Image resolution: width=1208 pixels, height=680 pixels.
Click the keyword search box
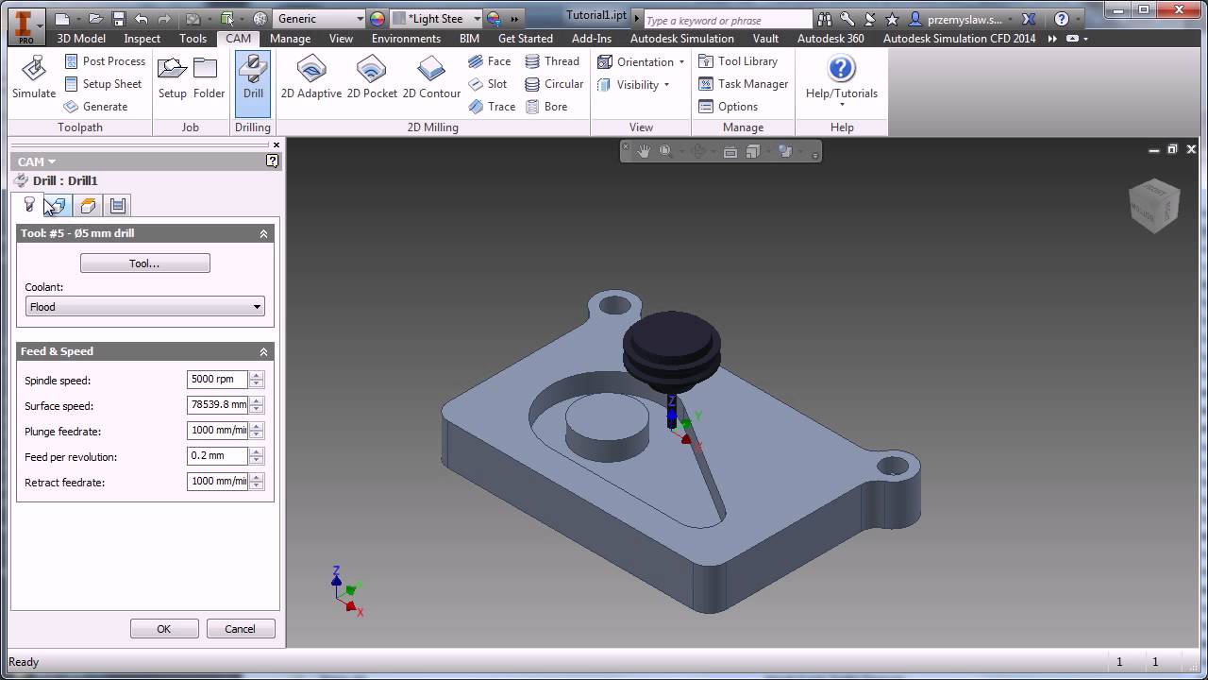click(727, 20)
